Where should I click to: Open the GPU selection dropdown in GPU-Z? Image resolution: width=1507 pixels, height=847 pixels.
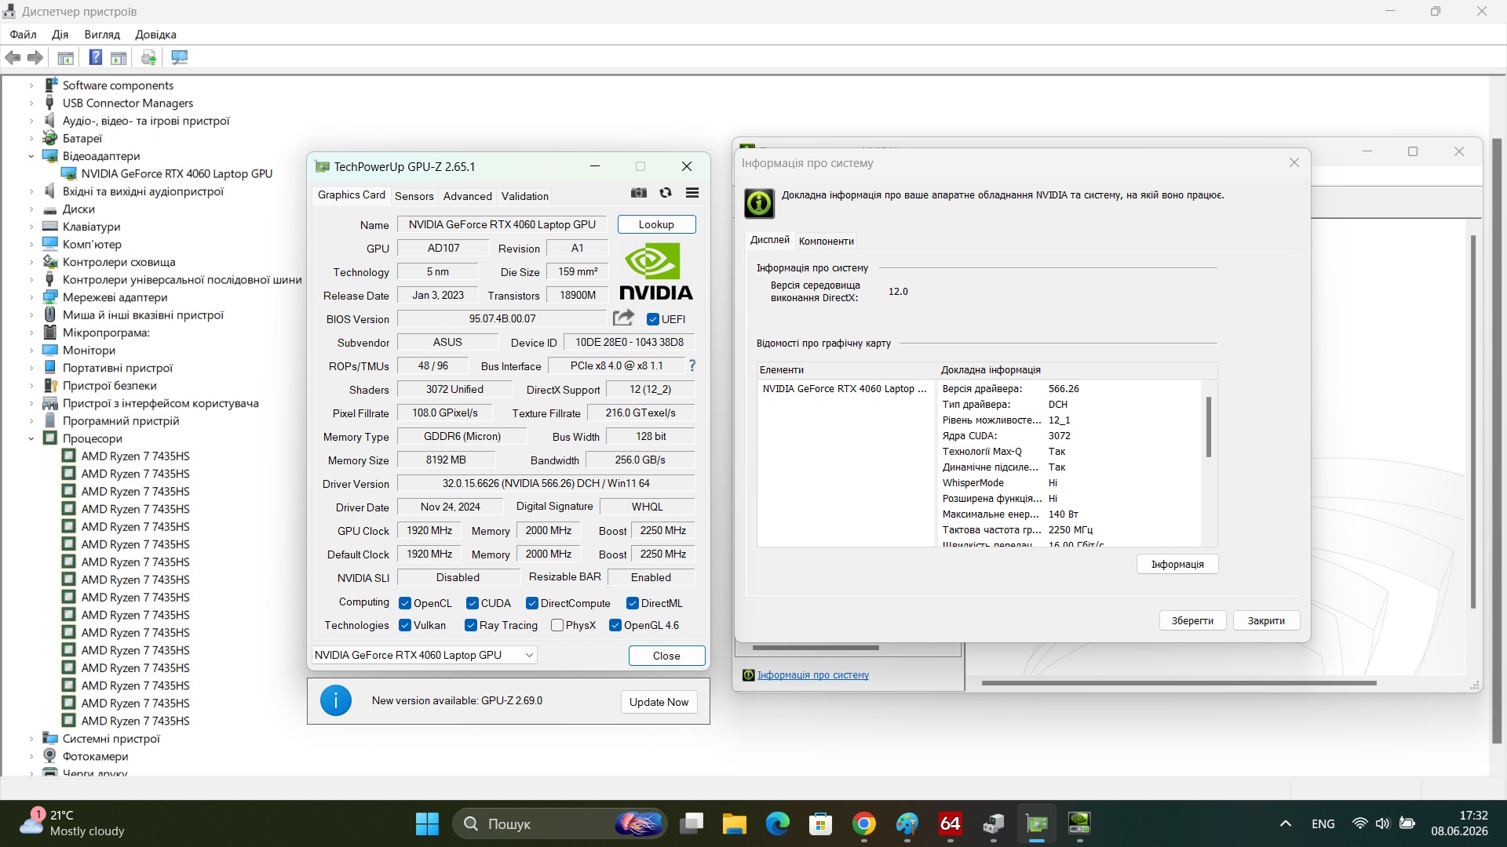[x=424, y=655]
